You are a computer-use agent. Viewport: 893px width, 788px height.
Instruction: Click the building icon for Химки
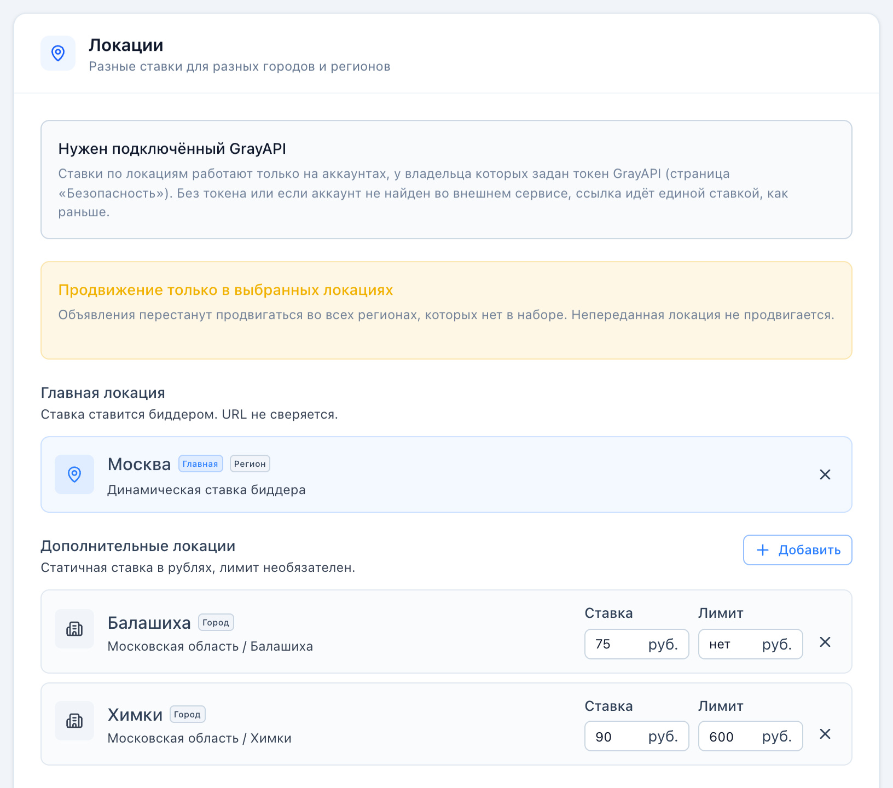pyautogui.click(x=74, y=721)
